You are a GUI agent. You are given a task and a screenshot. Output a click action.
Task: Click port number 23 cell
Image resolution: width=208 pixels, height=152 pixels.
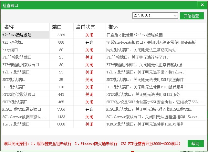point(61,72)
